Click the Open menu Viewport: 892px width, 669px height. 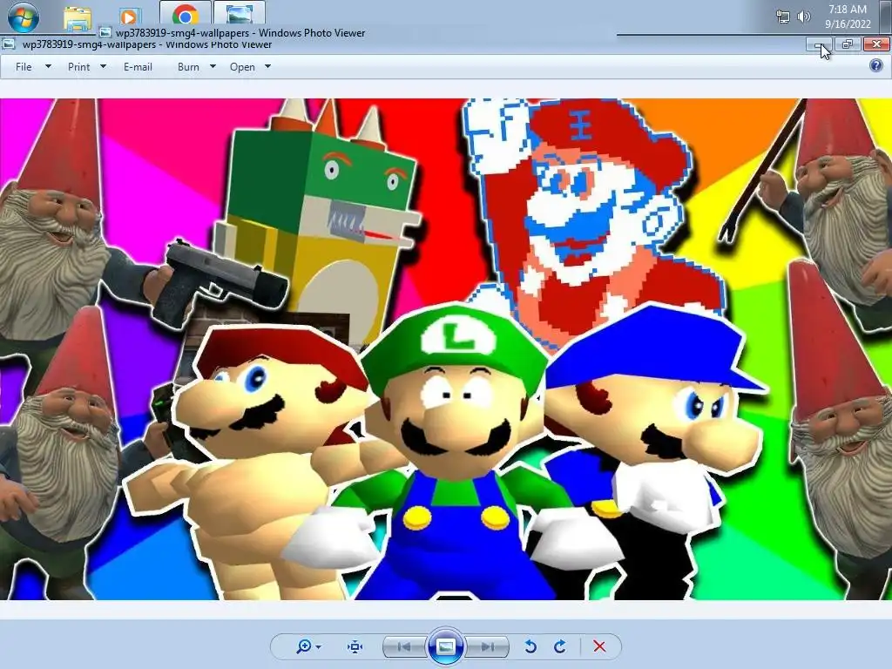[x=242, y=67]
